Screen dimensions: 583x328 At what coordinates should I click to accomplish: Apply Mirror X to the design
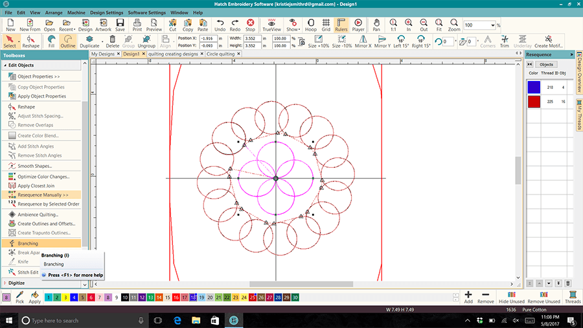363,41
